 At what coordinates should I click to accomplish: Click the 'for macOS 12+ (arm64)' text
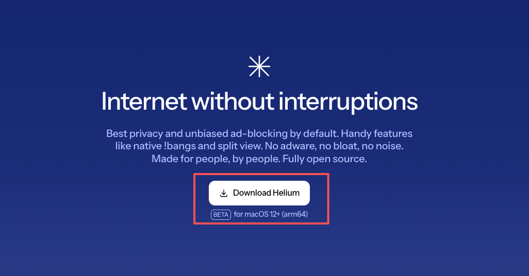(271, 214)
